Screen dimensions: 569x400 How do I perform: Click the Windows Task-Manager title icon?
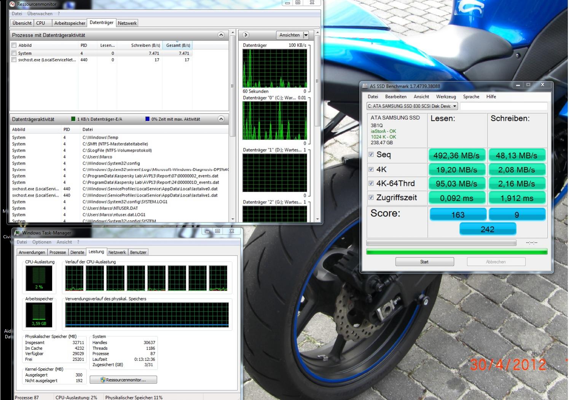(x=17, y=233)
